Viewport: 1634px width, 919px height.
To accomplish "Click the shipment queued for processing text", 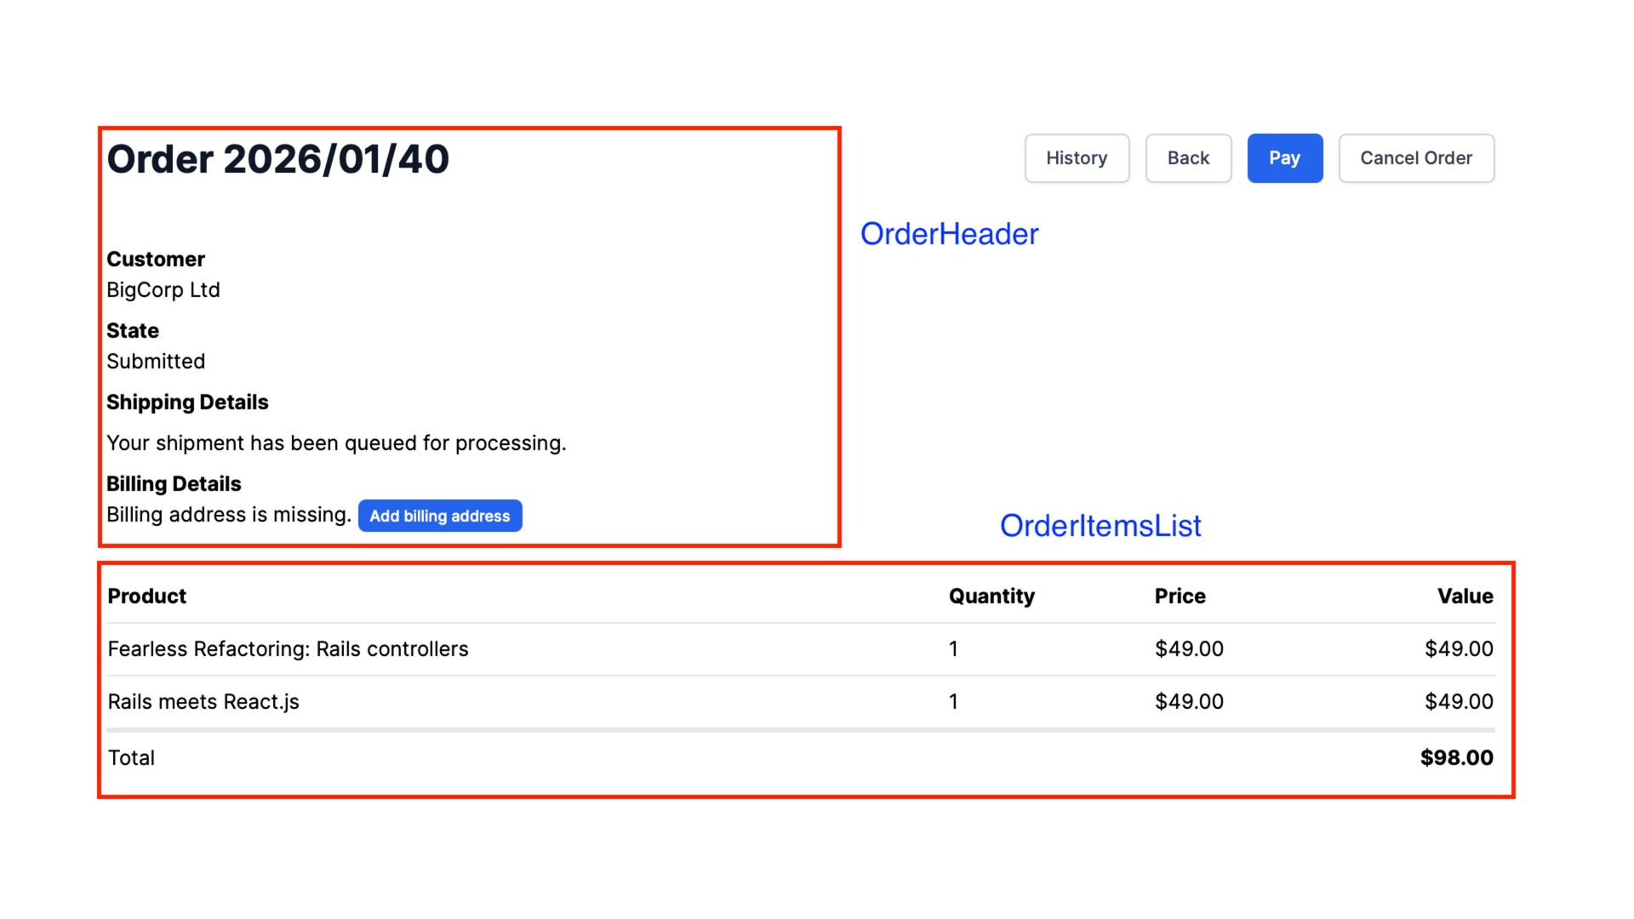I will (x=336, y=443).
